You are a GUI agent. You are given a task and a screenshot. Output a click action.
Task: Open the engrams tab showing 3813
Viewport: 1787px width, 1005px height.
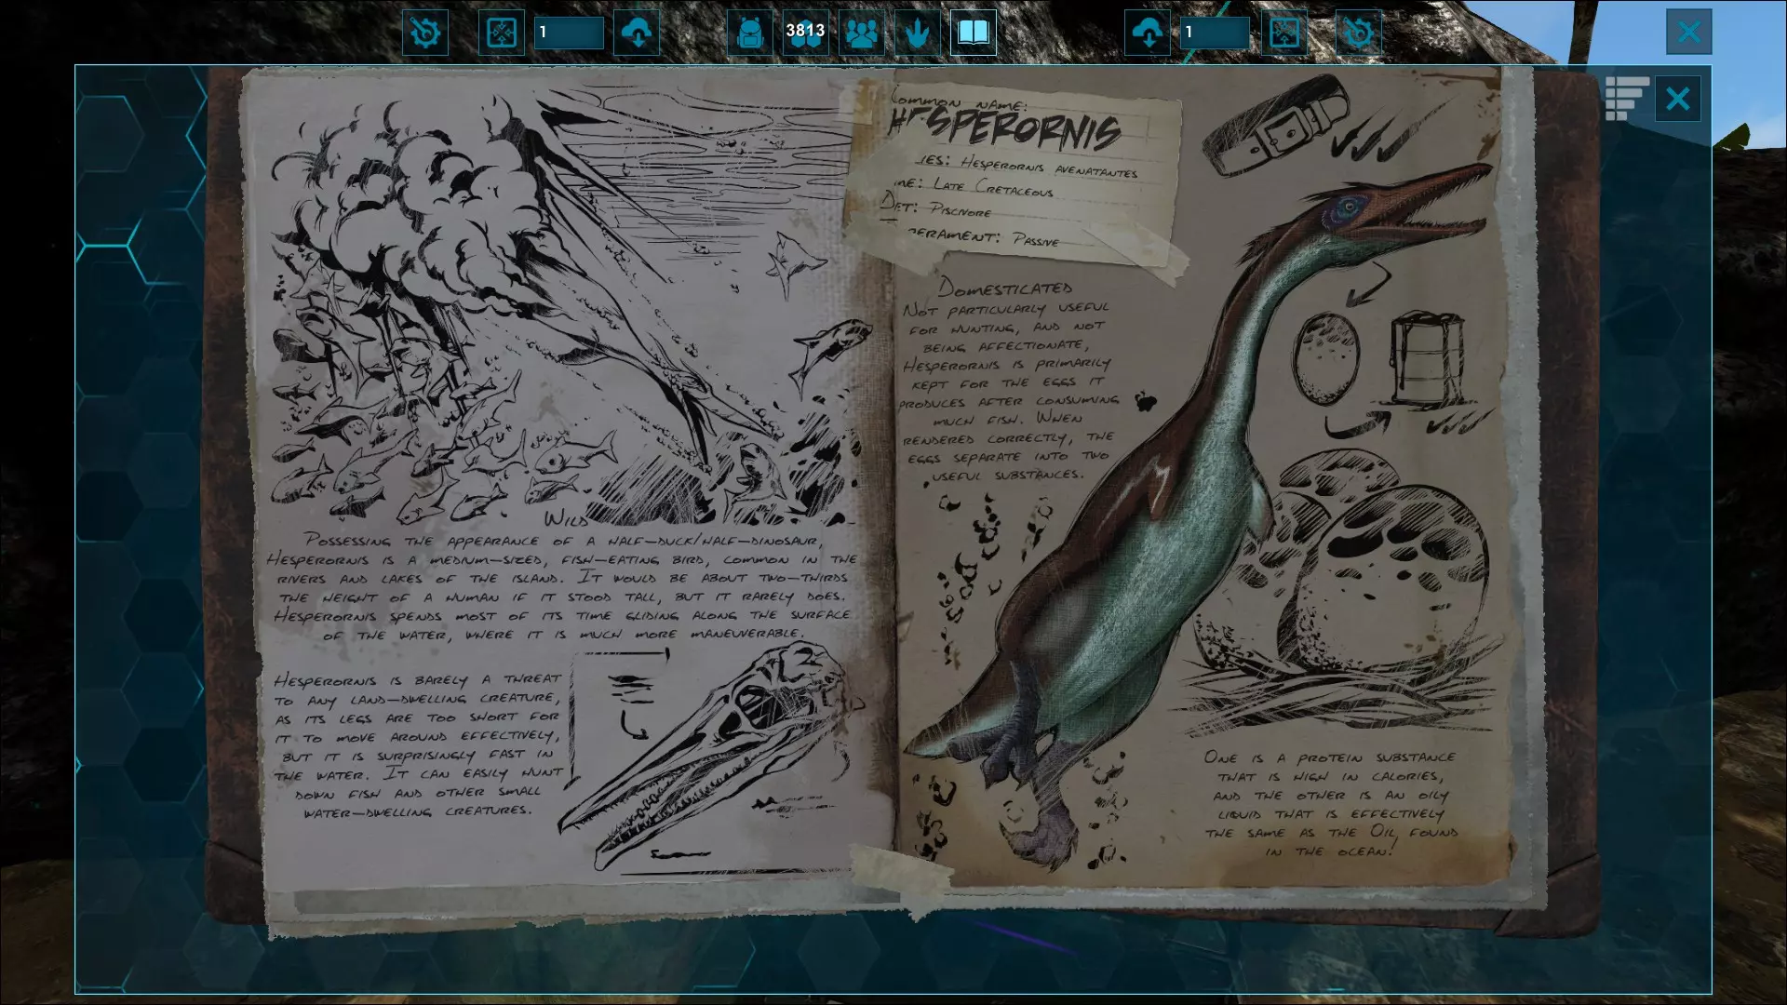coord(805,33)
